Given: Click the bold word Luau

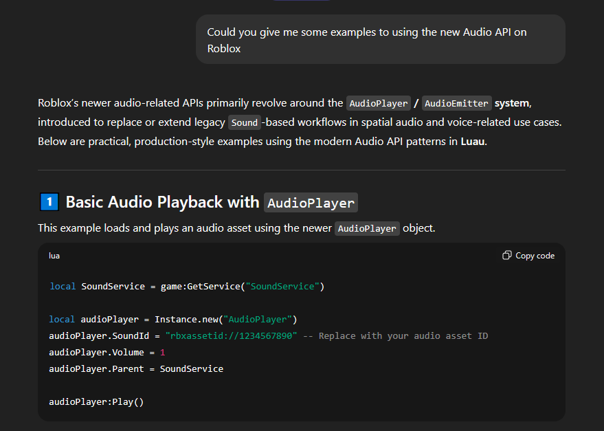Looking at the screenshot, I should point(473,142).
